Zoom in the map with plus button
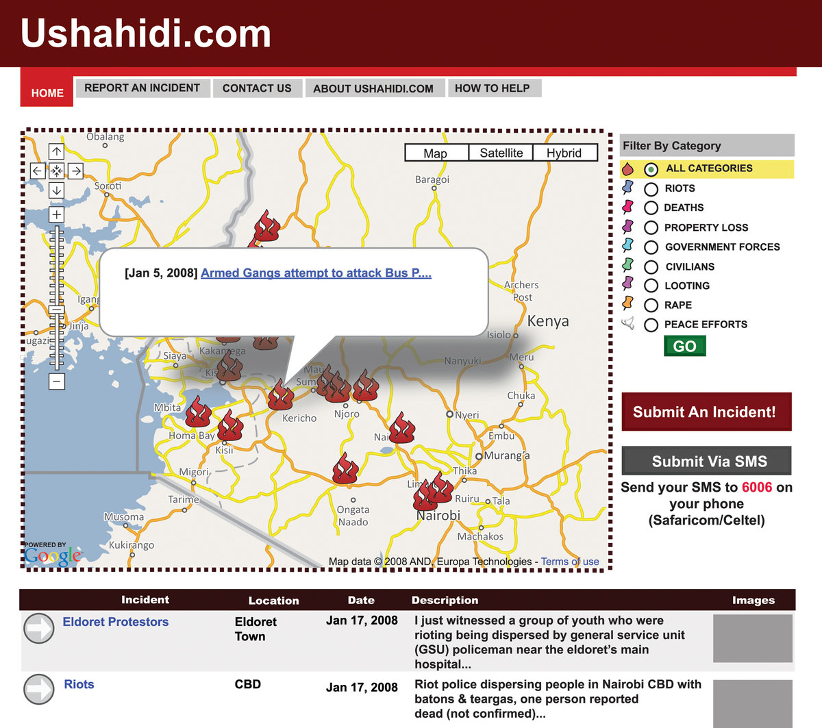The width and height of the screenshot is (822, 728). pyautogui.click(x=57, y=214)
